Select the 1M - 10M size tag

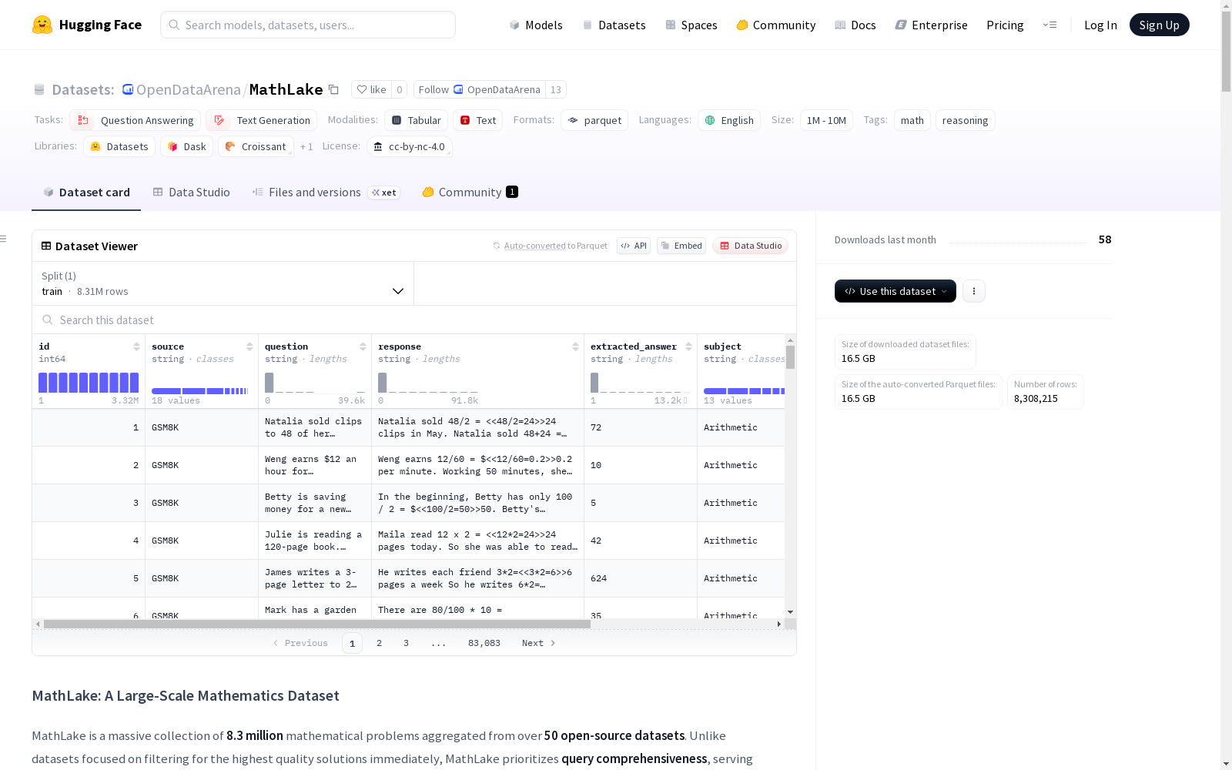click(x=826, y=120)
